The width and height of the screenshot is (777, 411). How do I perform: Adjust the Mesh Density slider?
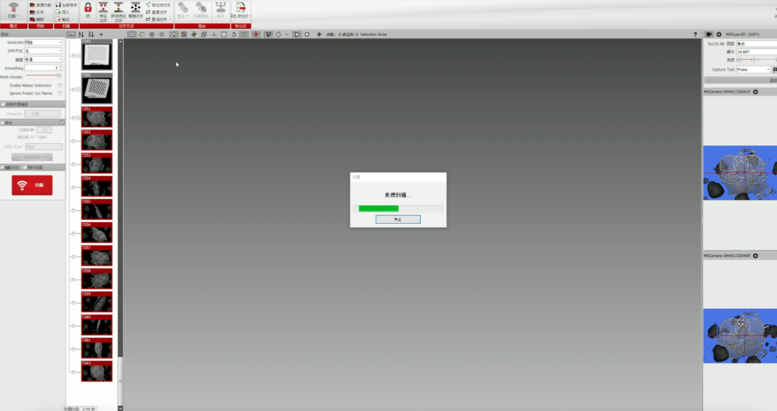click(x=44, y=76)
